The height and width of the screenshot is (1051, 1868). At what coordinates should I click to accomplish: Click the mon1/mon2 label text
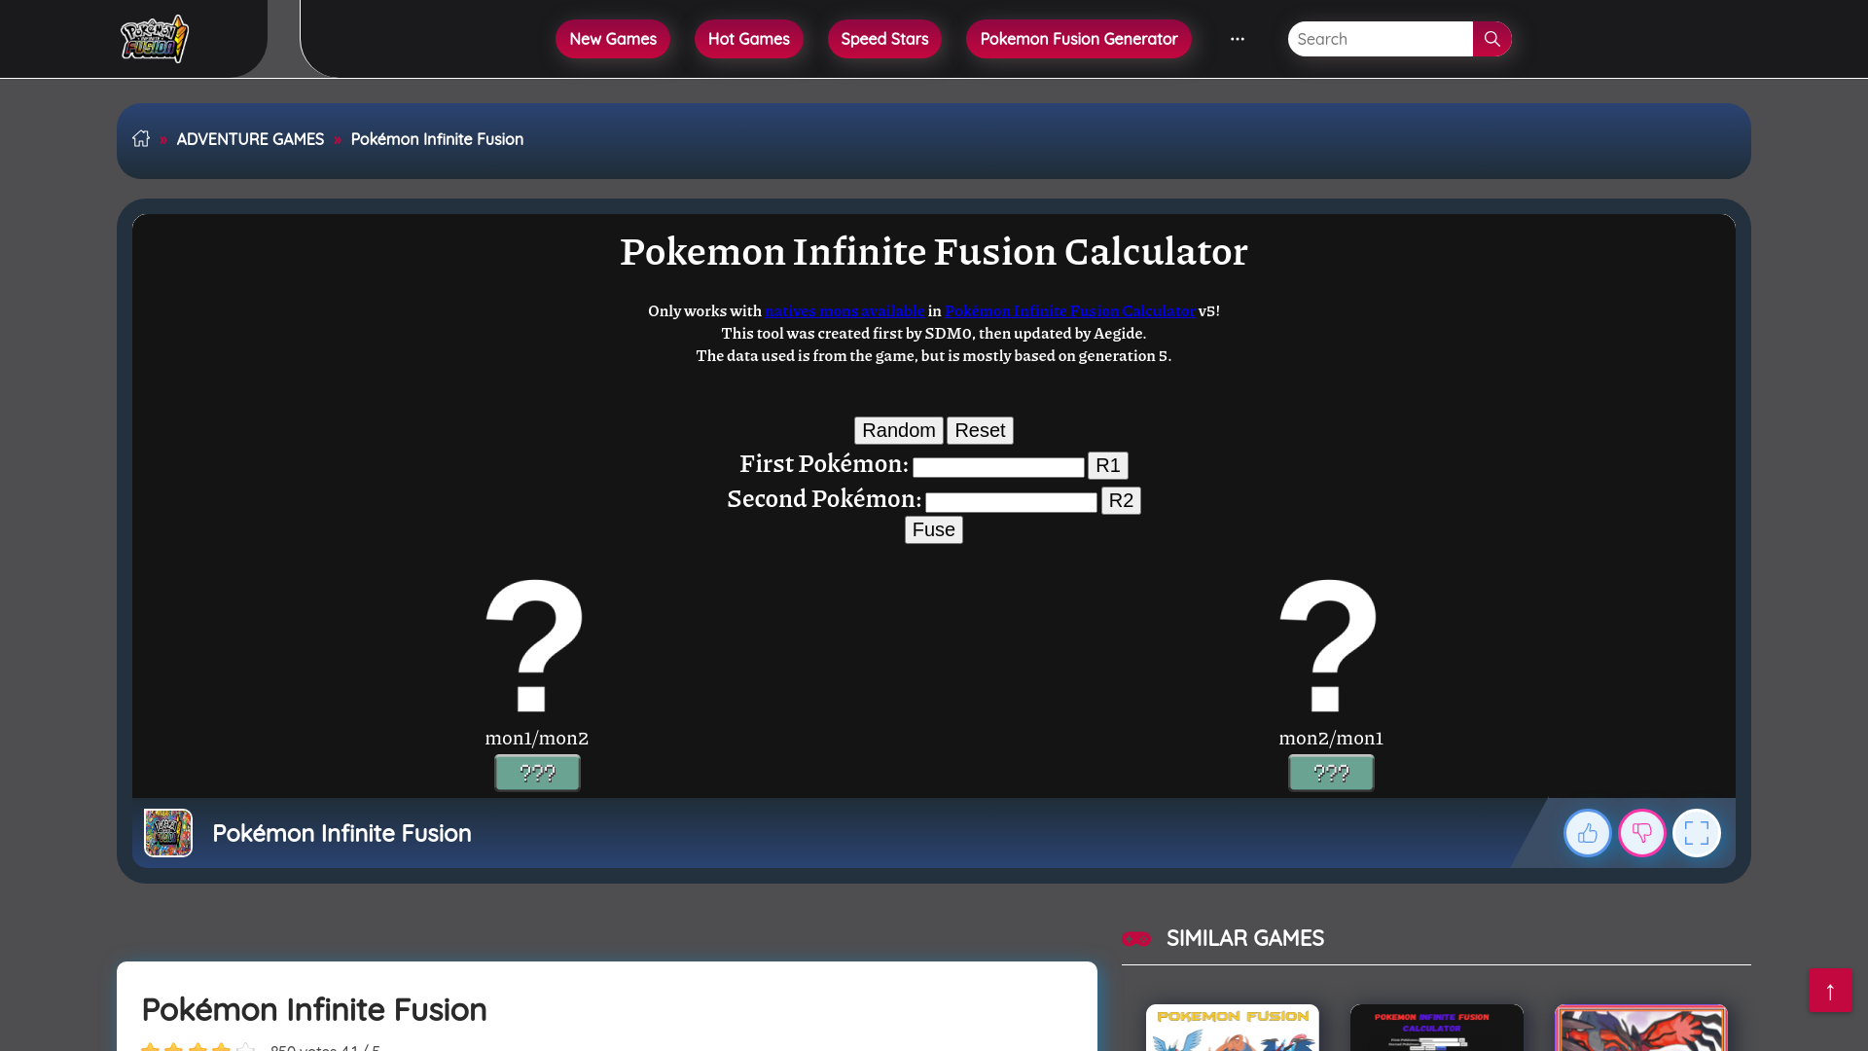pyautogui.click(x=537, y=738)
